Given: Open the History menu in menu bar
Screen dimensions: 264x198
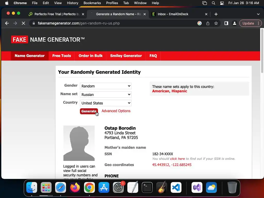Looking at the screenshot, I should pyautogui.click(x=72, y=3).
